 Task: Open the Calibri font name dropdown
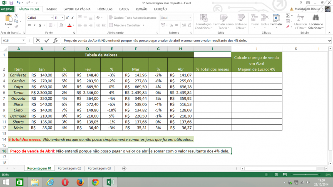point(52,18)
